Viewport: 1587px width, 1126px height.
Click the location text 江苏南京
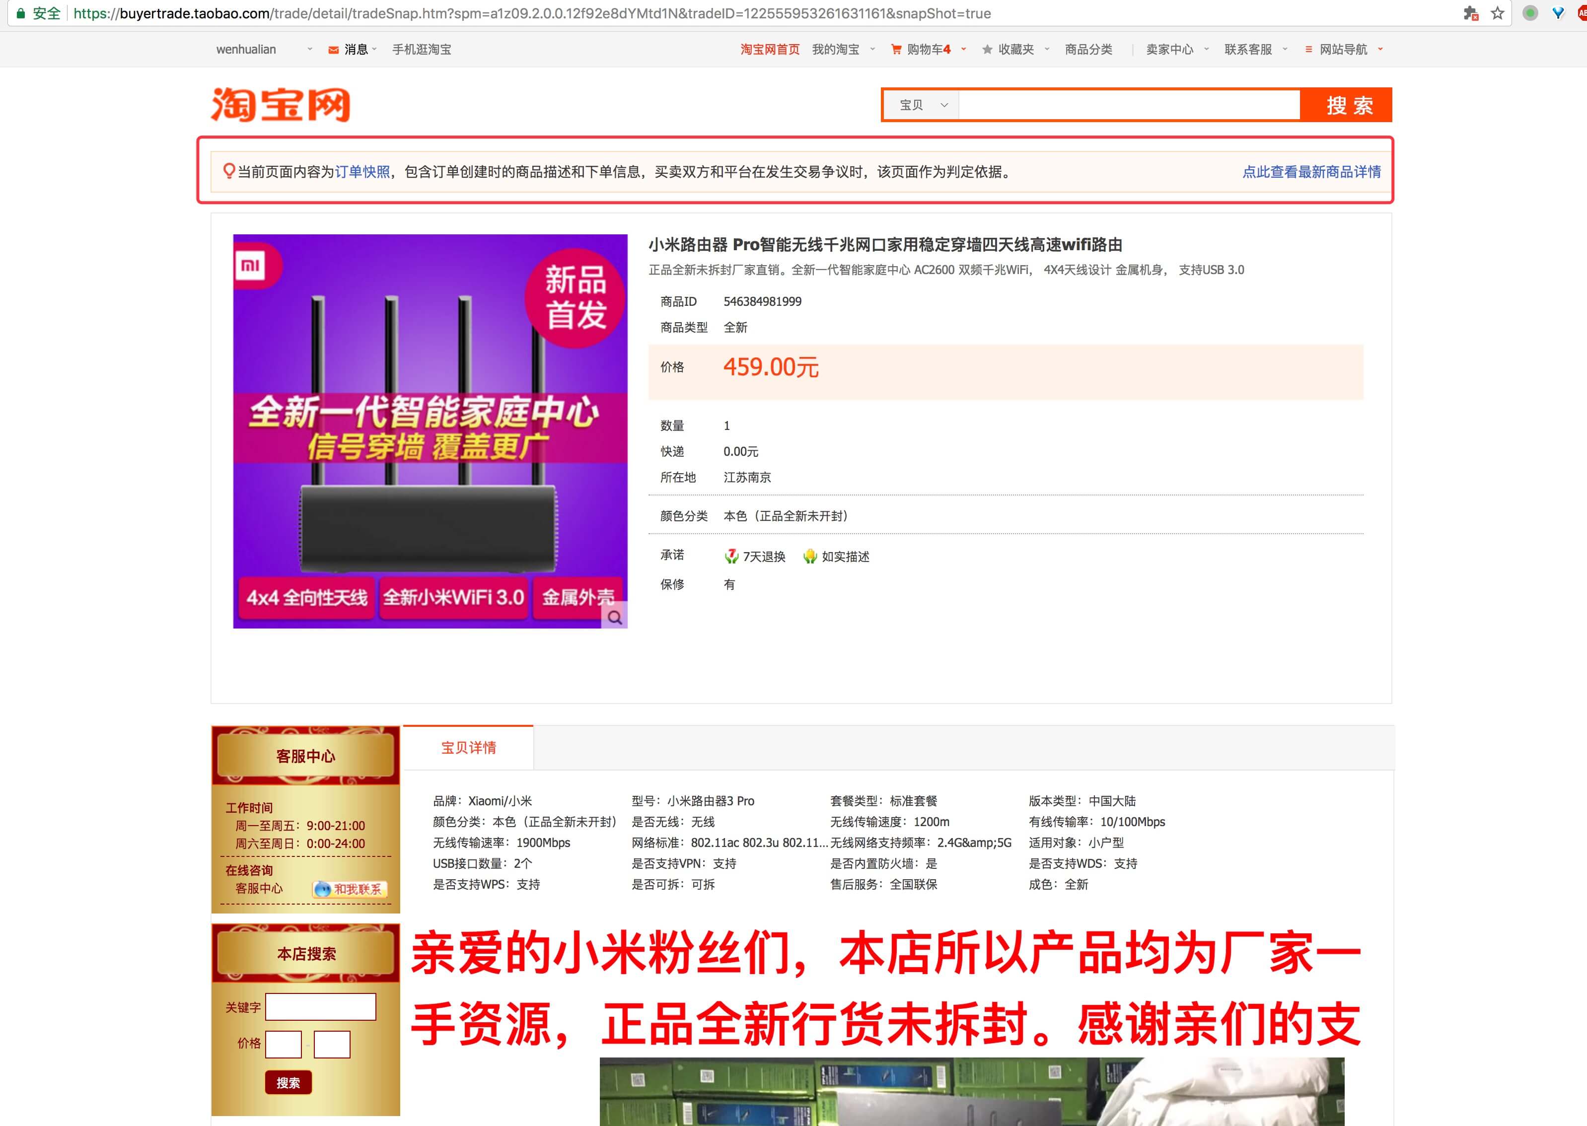[747, 477]
